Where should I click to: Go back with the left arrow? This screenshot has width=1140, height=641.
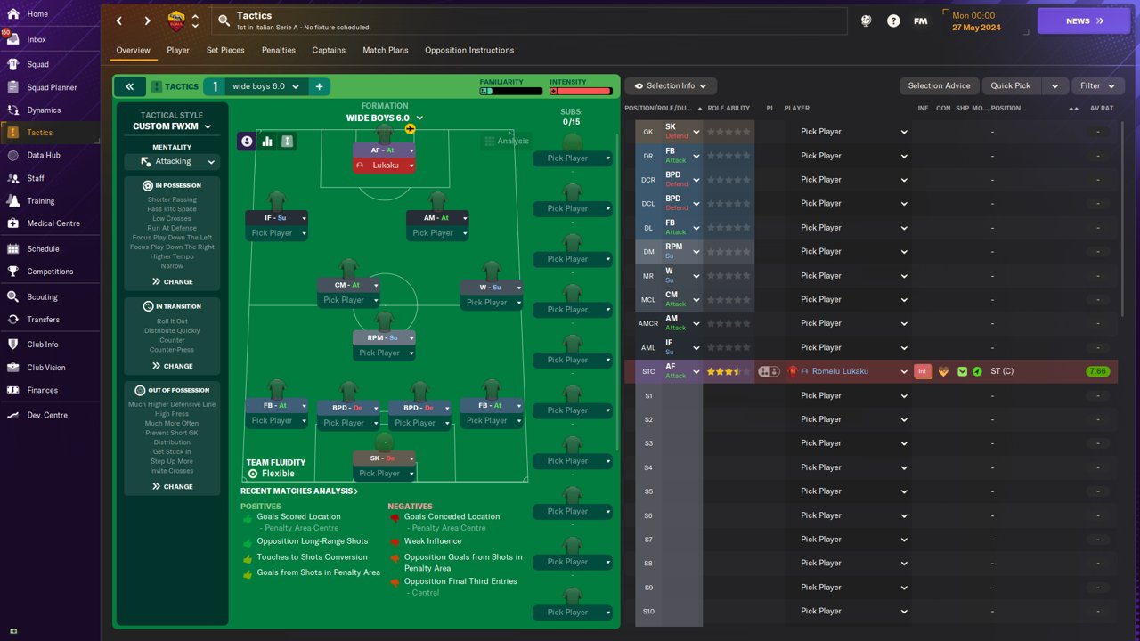pos(119,20)
